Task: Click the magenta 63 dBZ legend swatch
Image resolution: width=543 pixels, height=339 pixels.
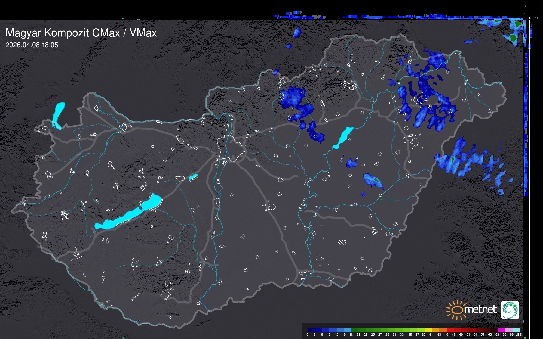Action: click(x=501, y=330)
